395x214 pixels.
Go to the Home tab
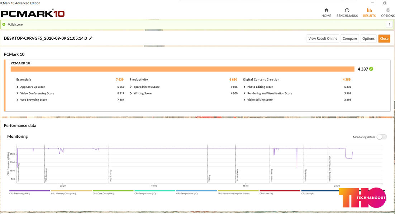click(x=326, y=13)
